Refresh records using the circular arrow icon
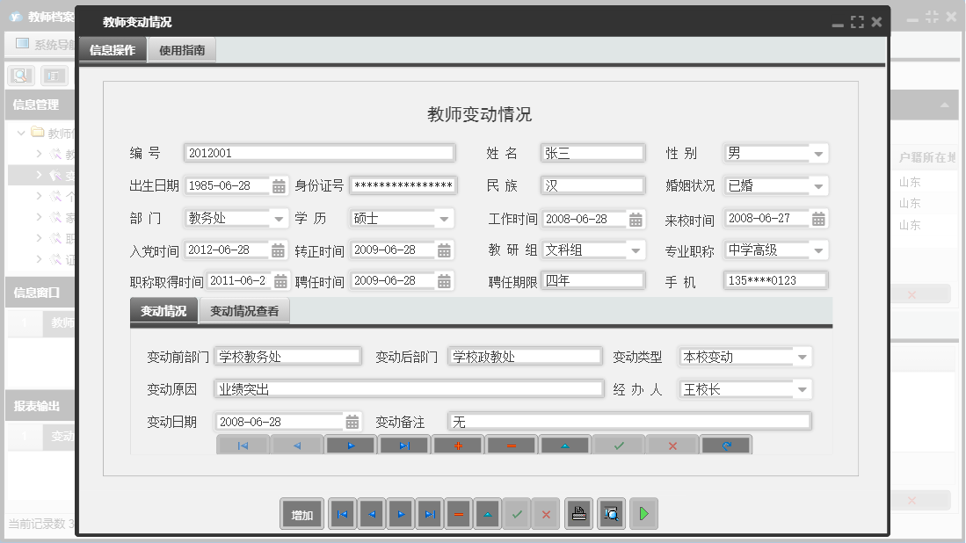 click(x=725, y=445)
